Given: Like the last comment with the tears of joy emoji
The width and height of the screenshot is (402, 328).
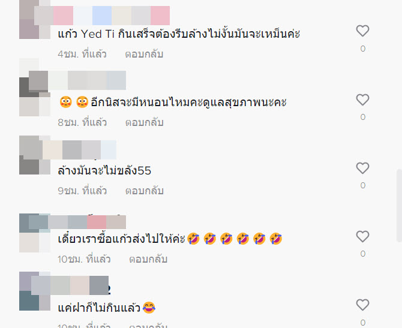Looking at the screenshot, I should [x=362, y=305].
